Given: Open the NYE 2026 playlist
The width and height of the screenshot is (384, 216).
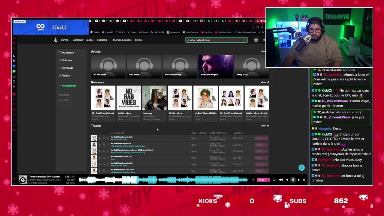Looking at the screenshot, I should 64,100.
